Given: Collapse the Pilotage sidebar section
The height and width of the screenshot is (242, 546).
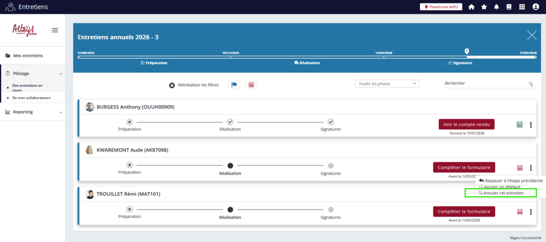Looking at the screenshot, I should click(x=60, y=73).
